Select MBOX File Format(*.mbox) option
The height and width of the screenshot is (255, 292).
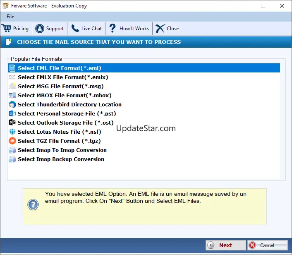point(144,96)
